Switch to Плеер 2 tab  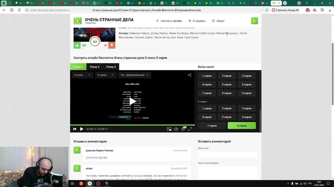(94, 67)
